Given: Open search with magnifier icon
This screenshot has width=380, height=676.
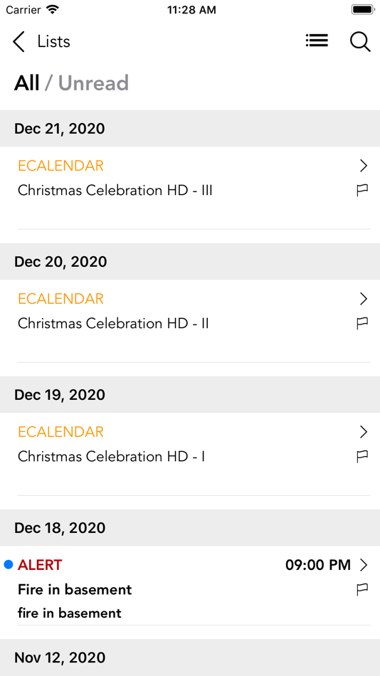Looking at the screenshot, I should pyautogui.click(x=360, y=42).
